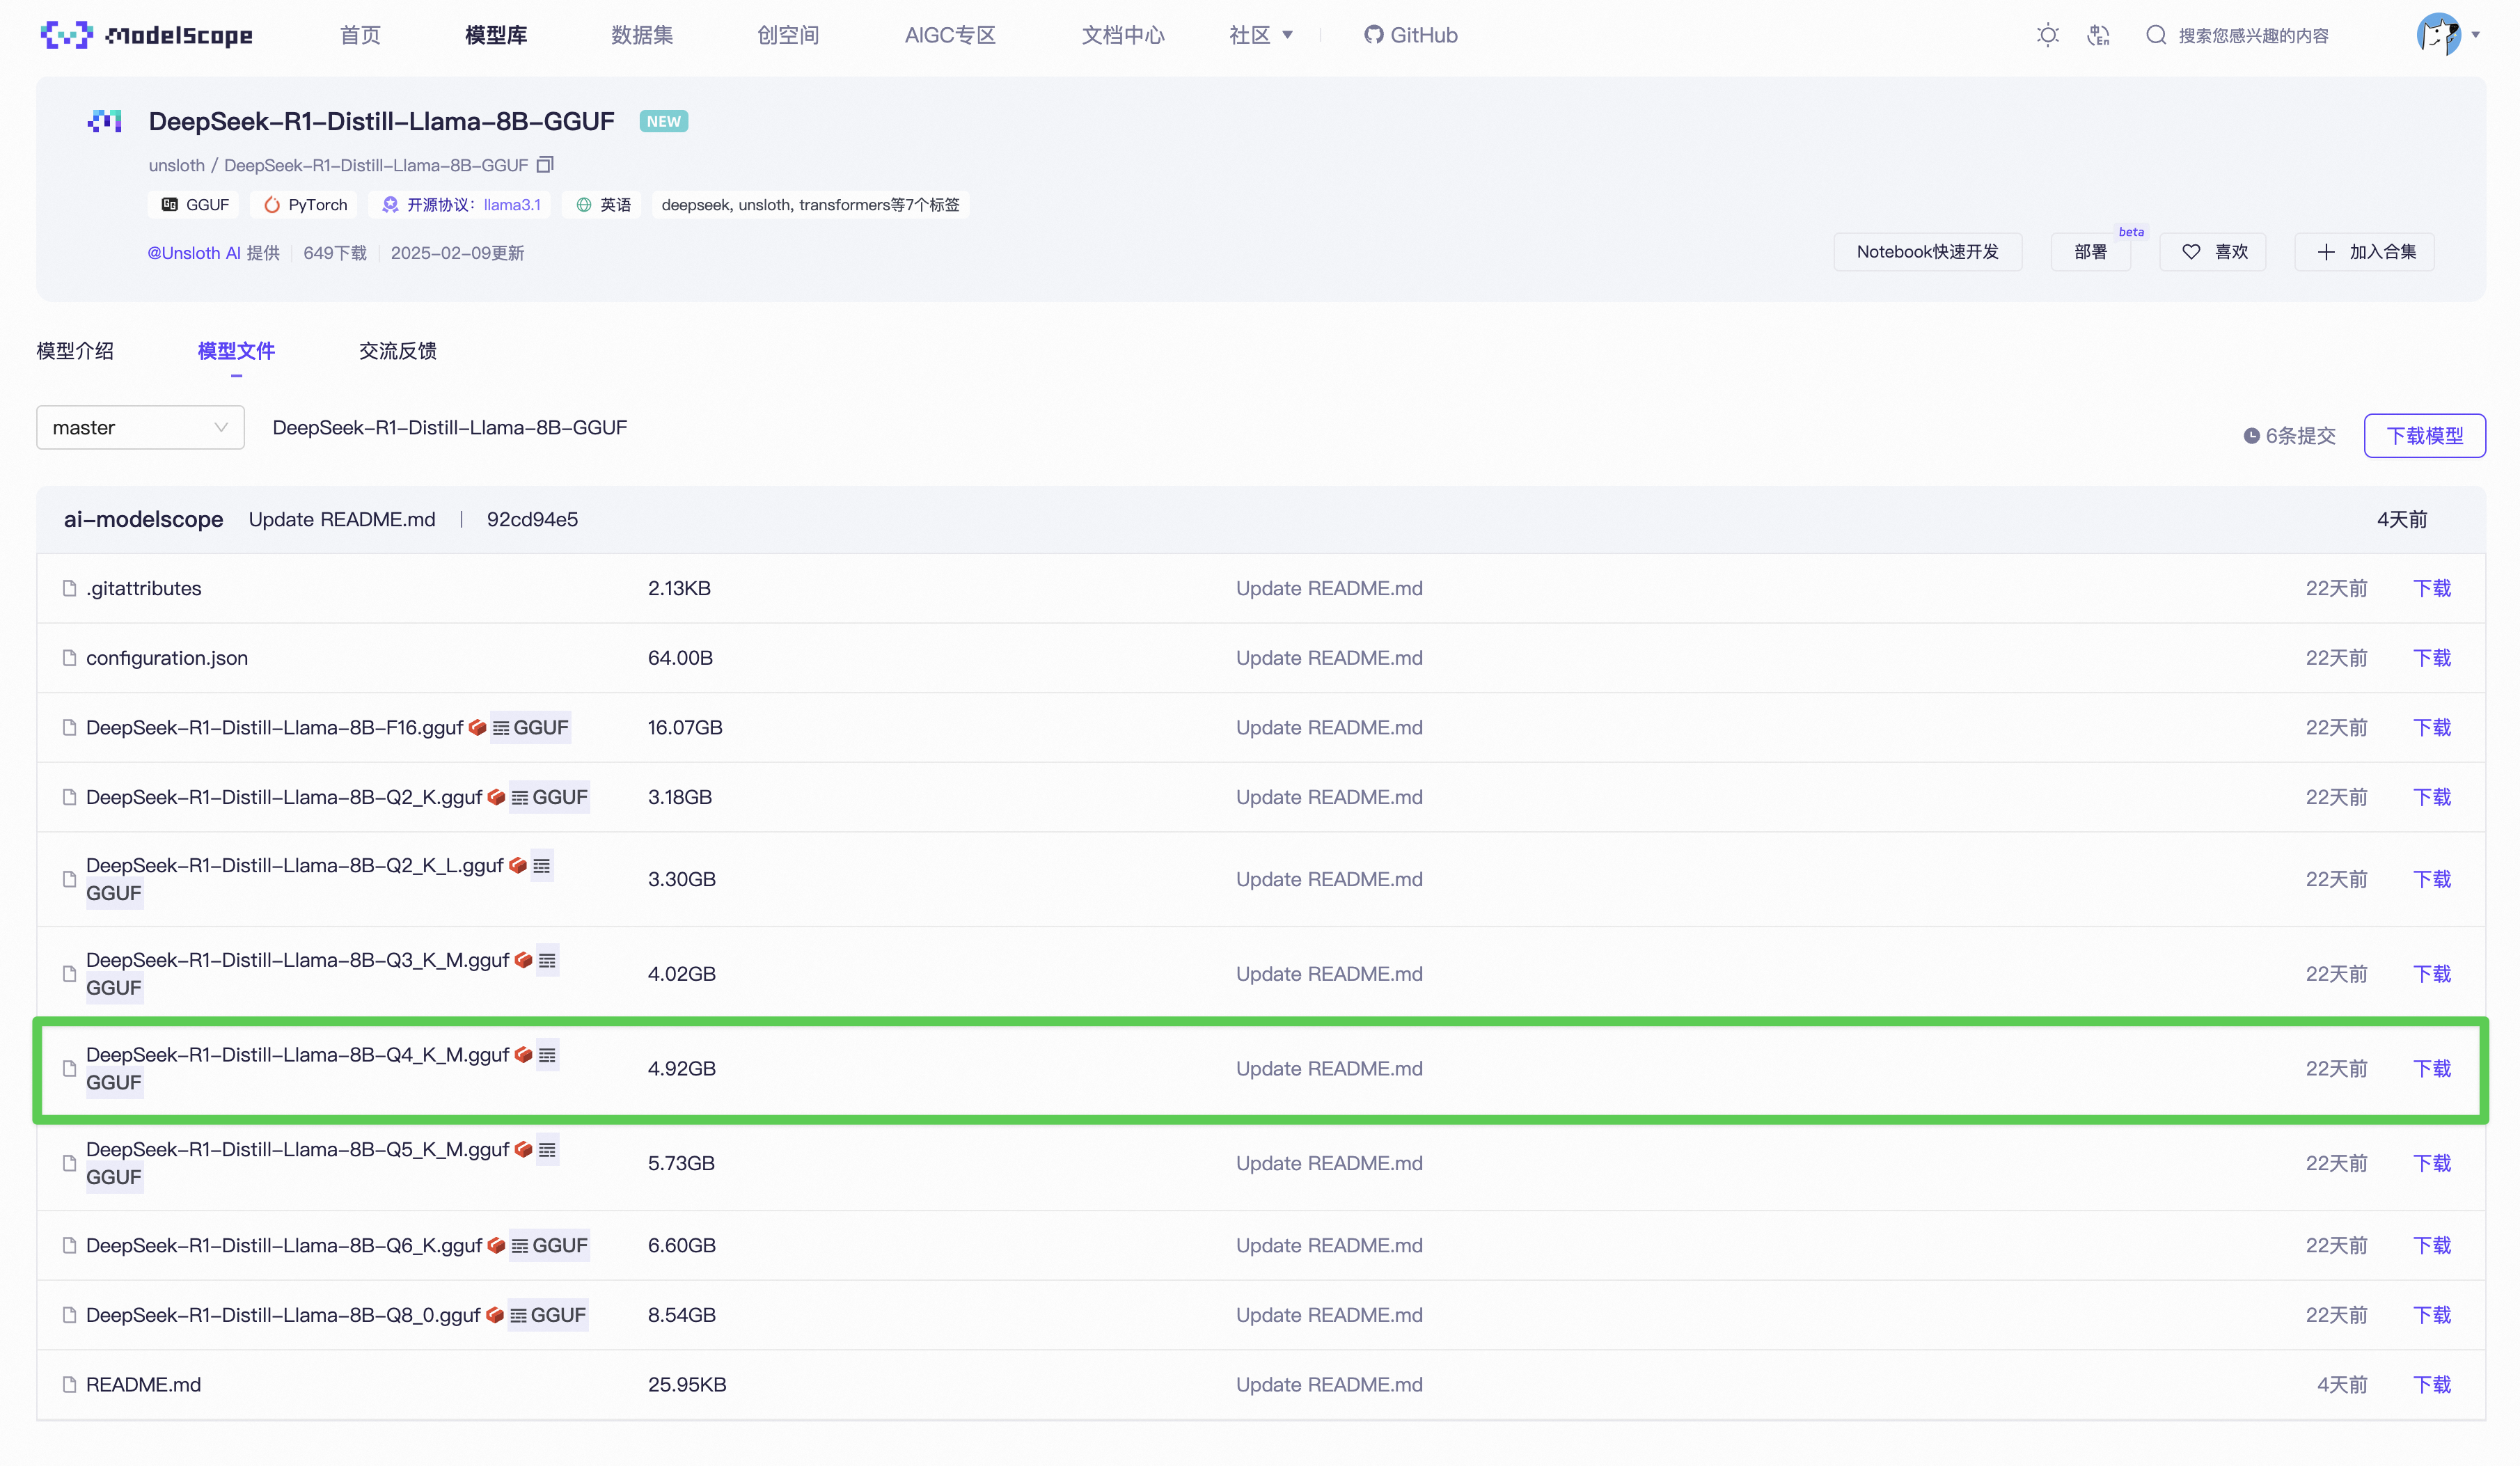The height and width of the screenshot is (1466, 2520).
Task: Open the master branch dropdown
Action: pyautogui.click(x=140, y=428)
